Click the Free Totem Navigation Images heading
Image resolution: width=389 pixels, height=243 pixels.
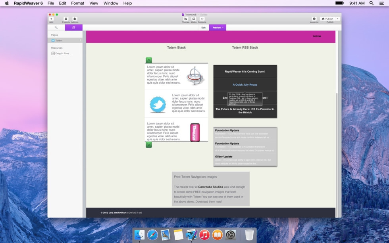tap(195, 177)
